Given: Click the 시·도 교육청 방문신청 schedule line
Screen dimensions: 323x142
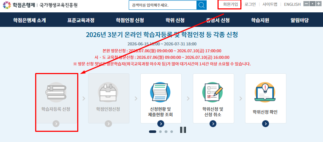Looking at the screenshot, I should coord(162,57).
